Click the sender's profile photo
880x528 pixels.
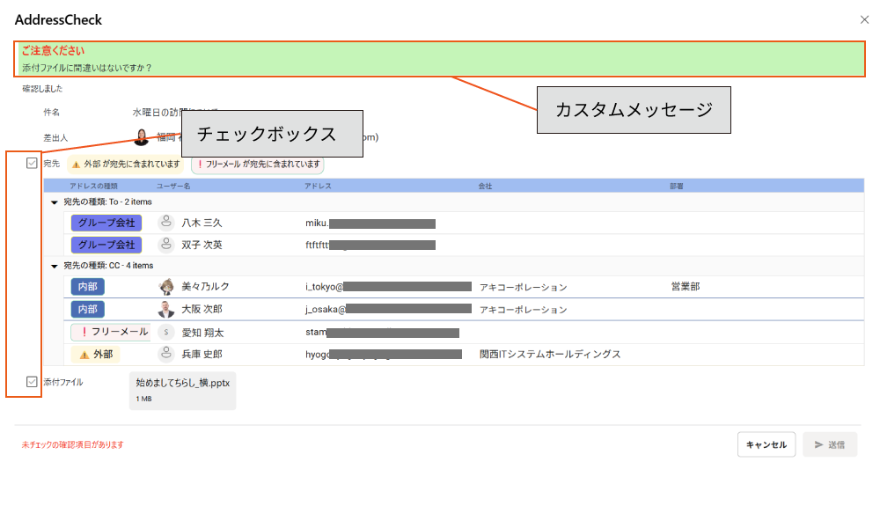(142, 137)
